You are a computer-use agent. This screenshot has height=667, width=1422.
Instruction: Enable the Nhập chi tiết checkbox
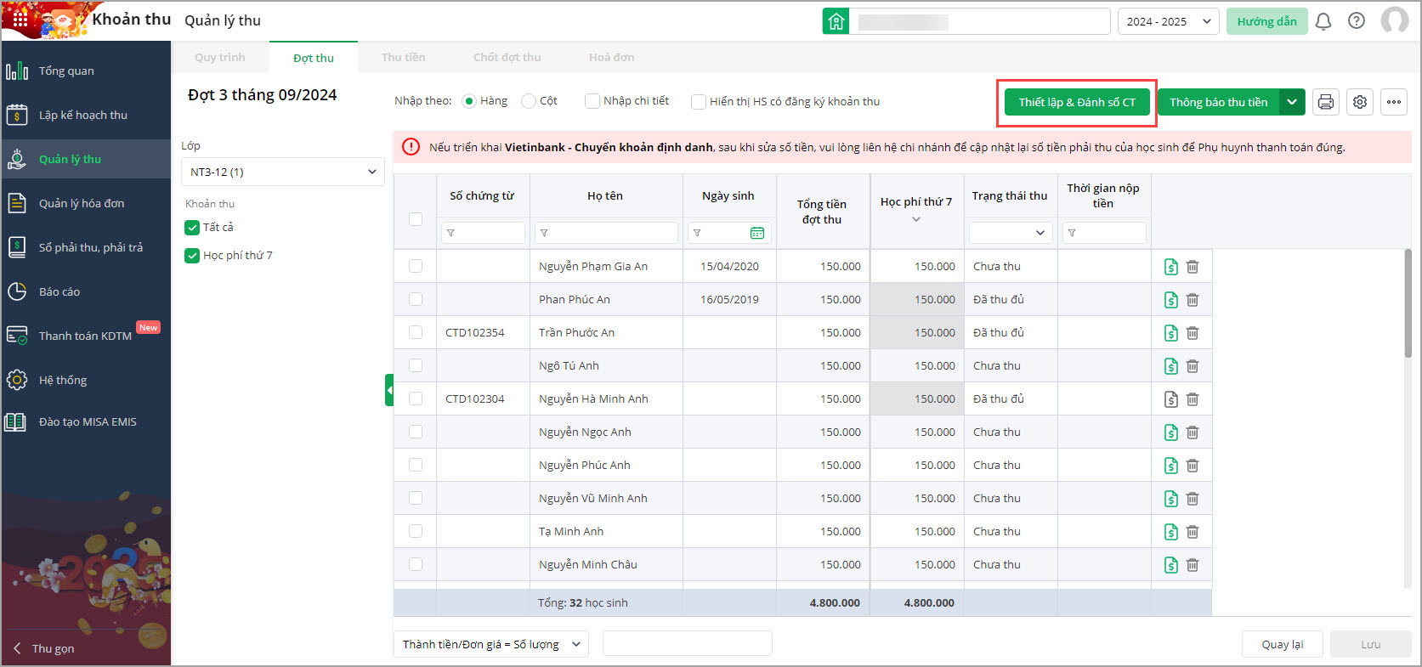coord(592,101)
